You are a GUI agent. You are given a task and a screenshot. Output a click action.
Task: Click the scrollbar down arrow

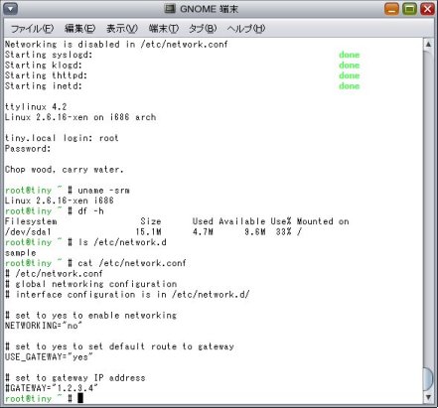click(x=428, y=397)
